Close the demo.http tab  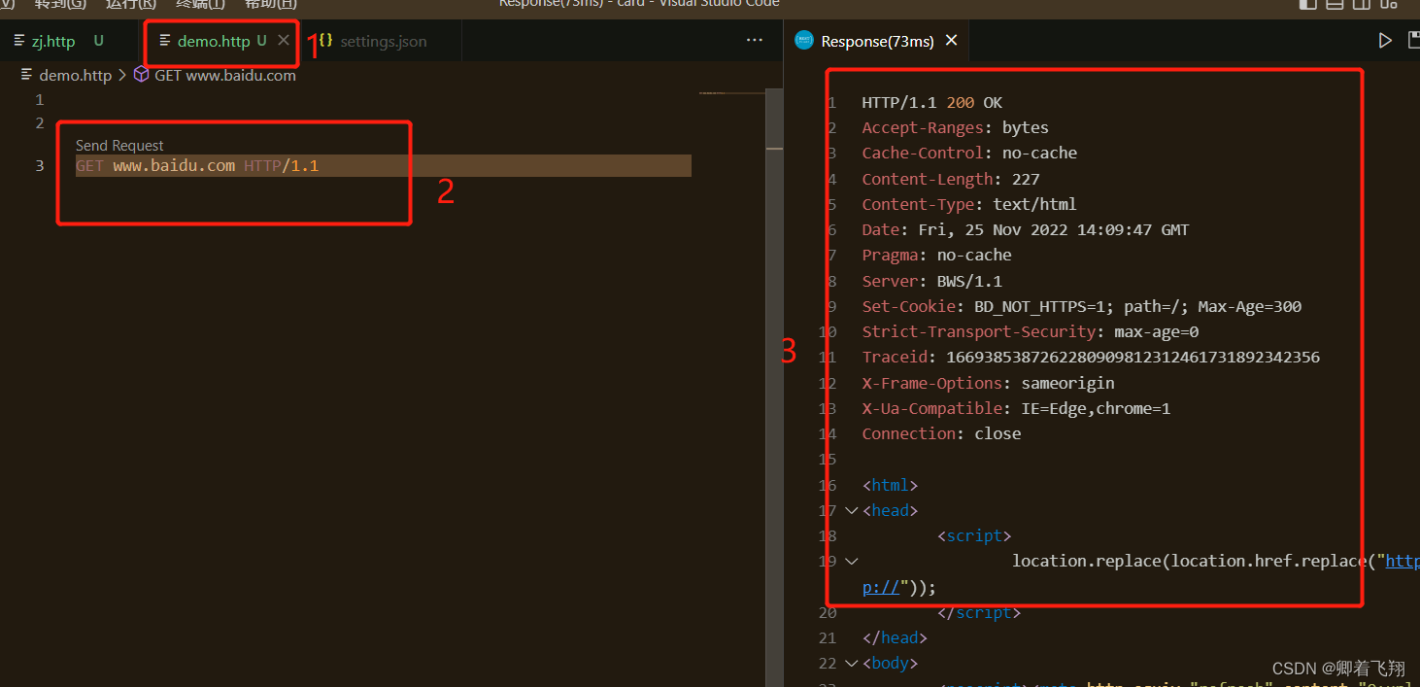click(284, 41)
